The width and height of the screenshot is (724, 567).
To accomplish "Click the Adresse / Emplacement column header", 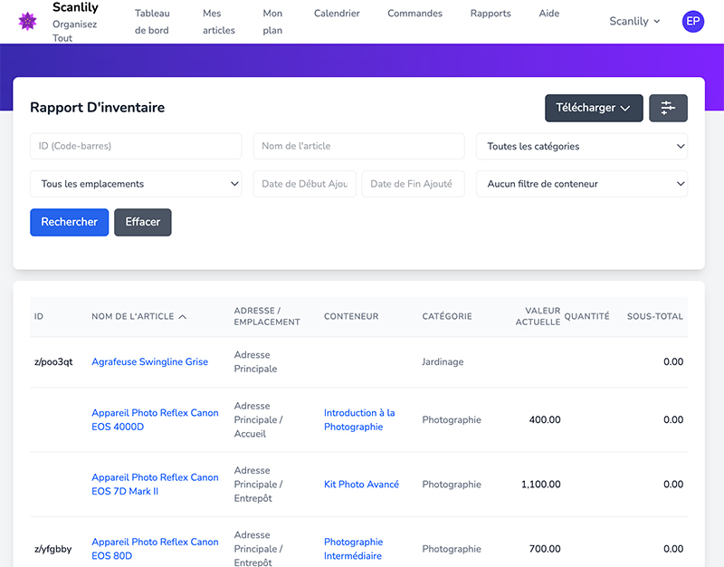I will (x=267, y=316).
